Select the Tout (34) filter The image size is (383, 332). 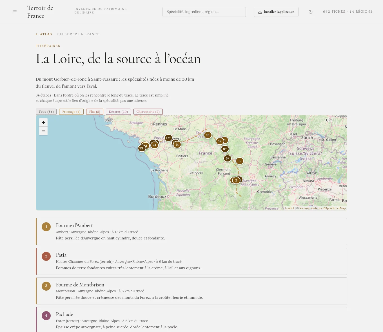pyautogui.click(x=46, y=112)
